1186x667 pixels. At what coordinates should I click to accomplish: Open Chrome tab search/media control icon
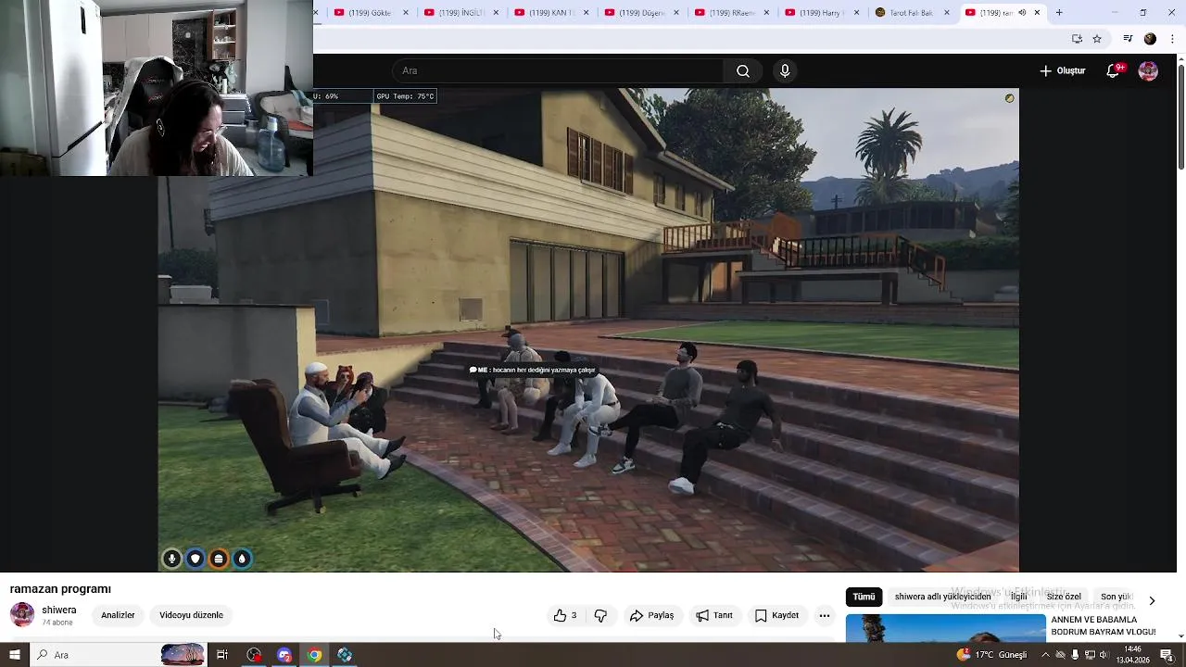click(x=1128, y=39)
